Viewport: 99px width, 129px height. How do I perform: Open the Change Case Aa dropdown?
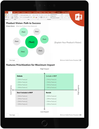[31, 17]
